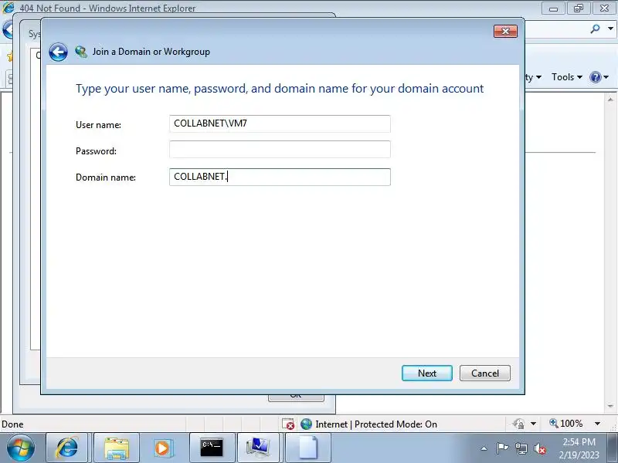Screen dimensions: 618x463
Task: Show hidden tray icons arrow
Action: pos(484,448)
